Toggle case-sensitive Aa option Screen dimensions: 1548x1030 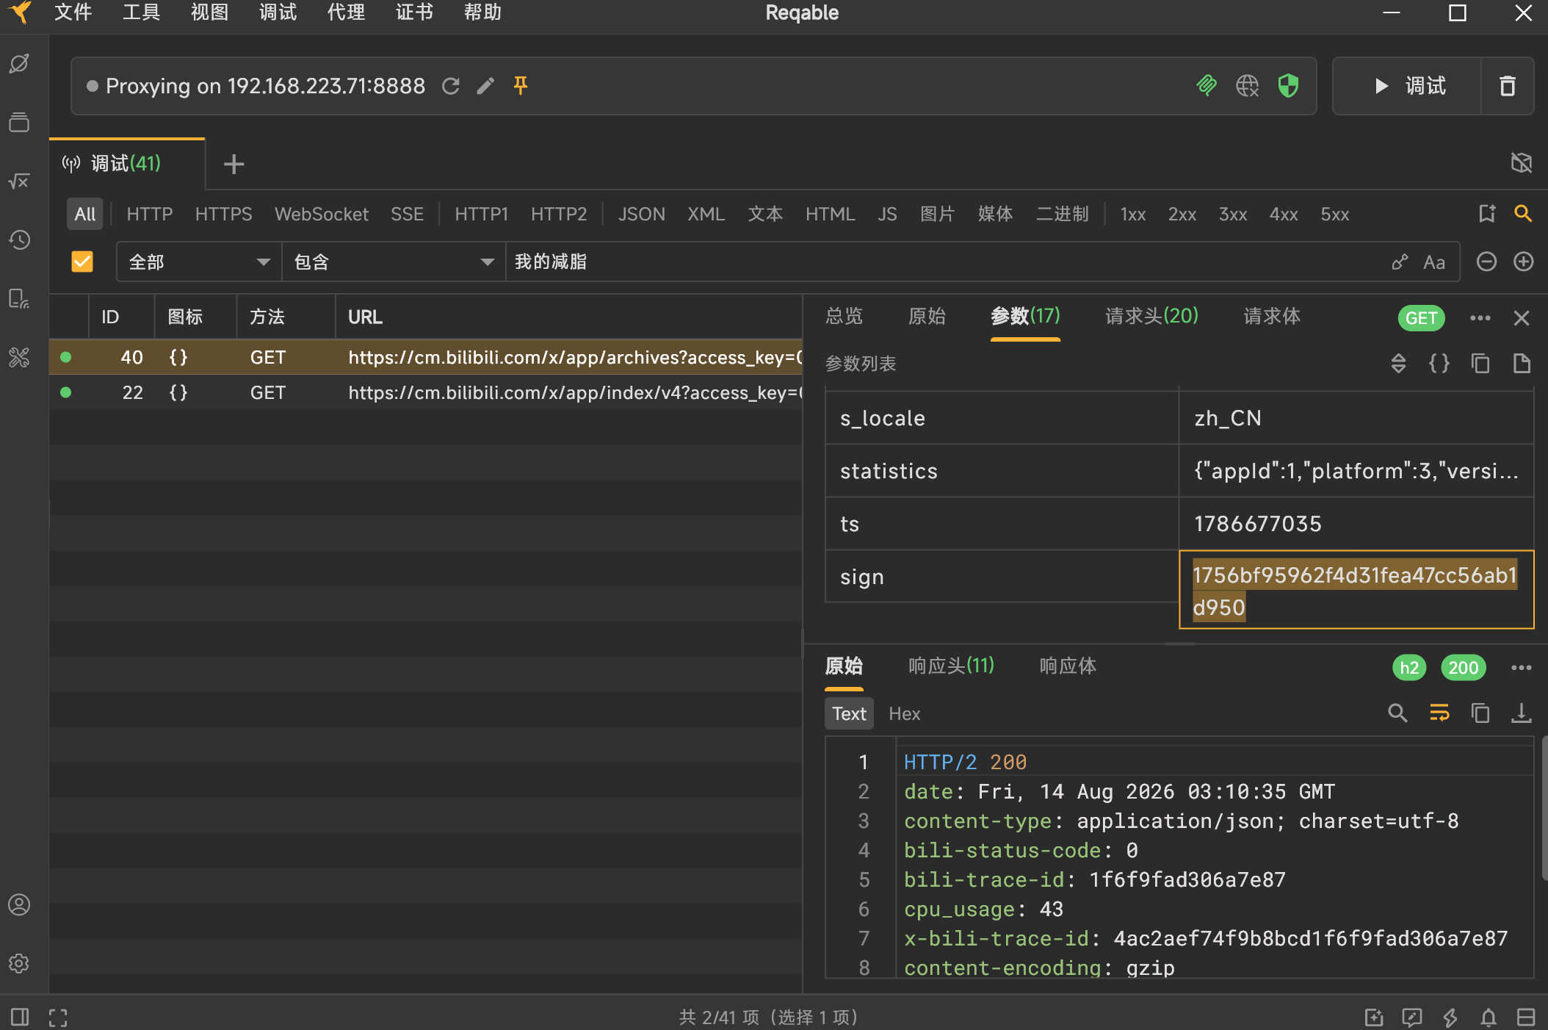[1433, 262]
